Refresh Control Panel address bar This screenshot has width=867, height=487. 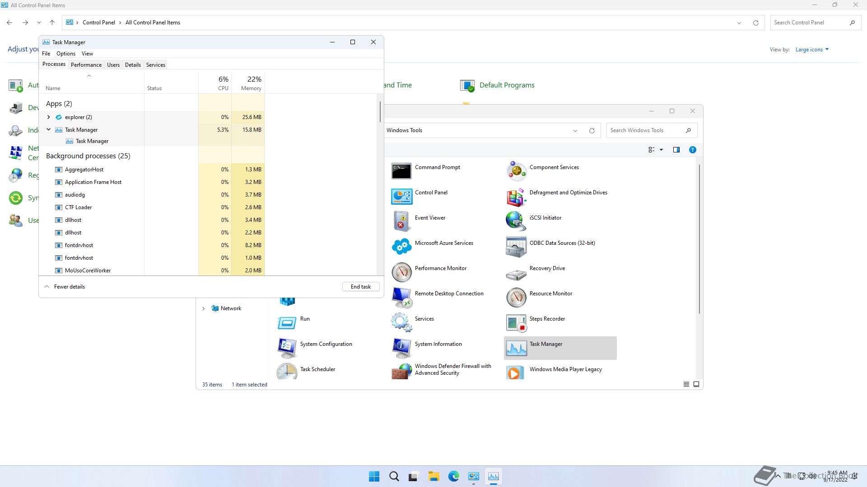click(755, 23)
